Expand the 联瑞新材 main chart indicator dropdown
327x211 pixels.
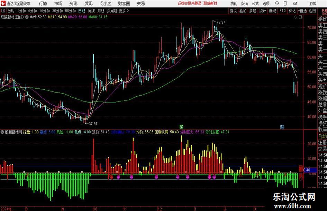click(x=27, y=17)
